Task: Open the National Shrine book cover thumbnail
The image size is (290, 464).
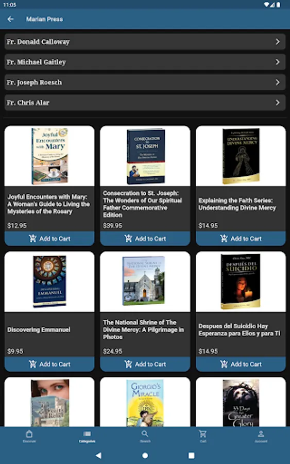Action: point(144,280)
